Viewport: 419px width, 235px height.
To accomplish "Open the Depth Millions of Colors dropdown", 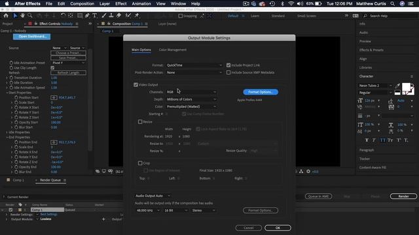I will [191, 99].
